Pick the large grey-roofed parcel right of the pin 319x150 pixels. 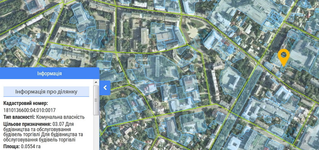(x=303, y=54)
